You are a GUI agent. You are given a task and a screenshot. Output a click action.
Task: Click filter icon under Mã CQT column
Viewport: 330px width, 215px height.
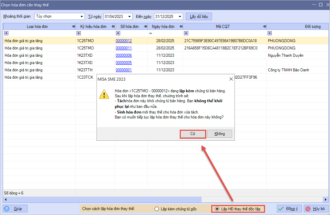click(x=186, y=33)
